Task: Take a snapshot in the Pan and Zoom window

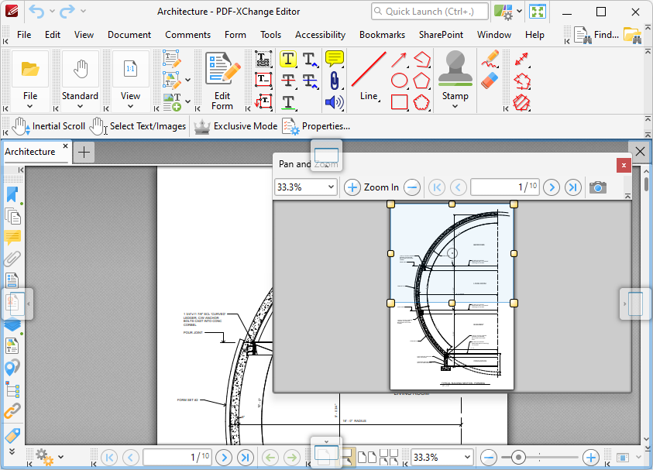Action: pos(597,187)
